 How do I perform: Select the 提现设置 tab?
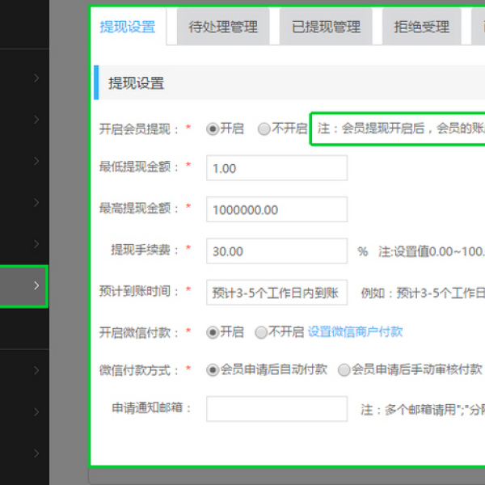(127, 27)
